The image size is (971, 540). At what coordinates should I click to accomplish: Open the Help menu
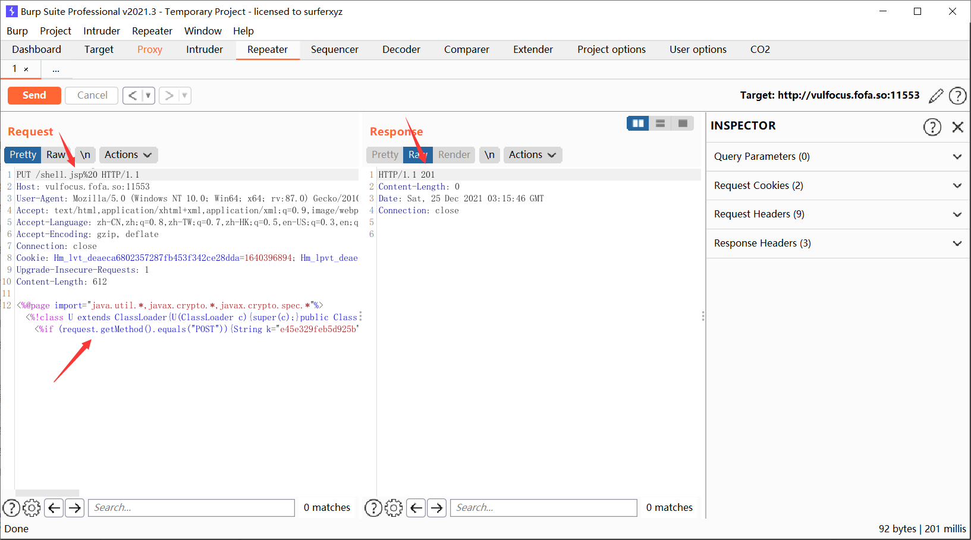(x=243, y=31)
